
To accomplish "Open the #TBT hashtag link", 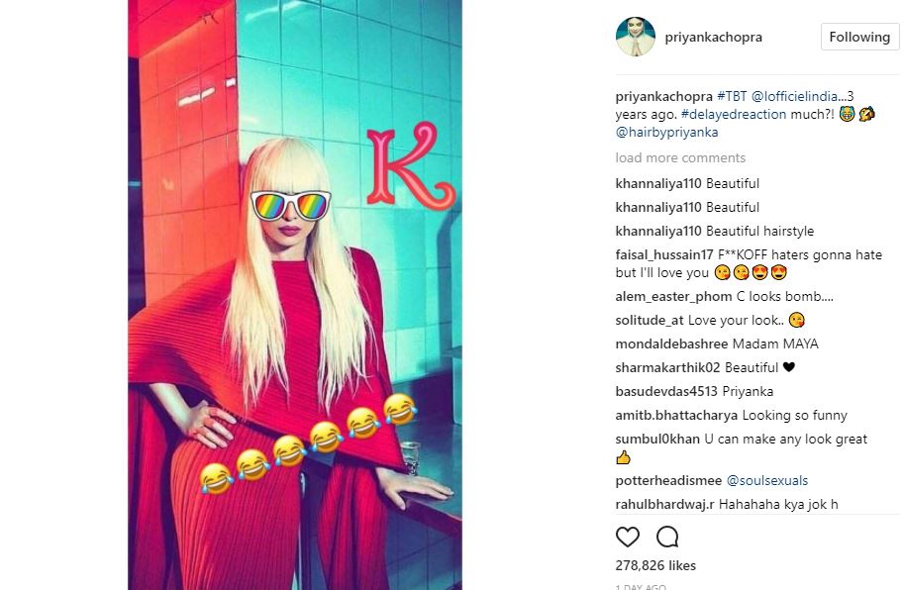I will coord(732,96).
